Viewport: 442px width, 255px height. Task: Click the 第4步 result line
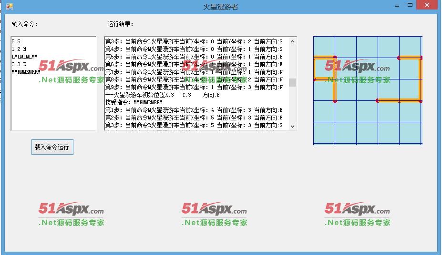pyautogui.click(x=194, y=49)
